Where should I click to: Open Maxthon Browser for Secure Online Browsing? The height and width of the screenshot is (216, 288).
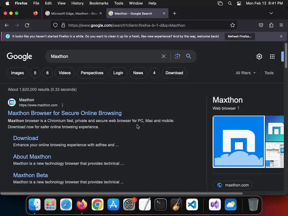click(65, 113)
